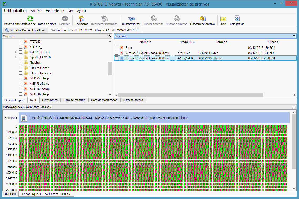Screen dimensions: 299x199
Task: Click the Subir folder icon
Action: [x=223, y=19]
